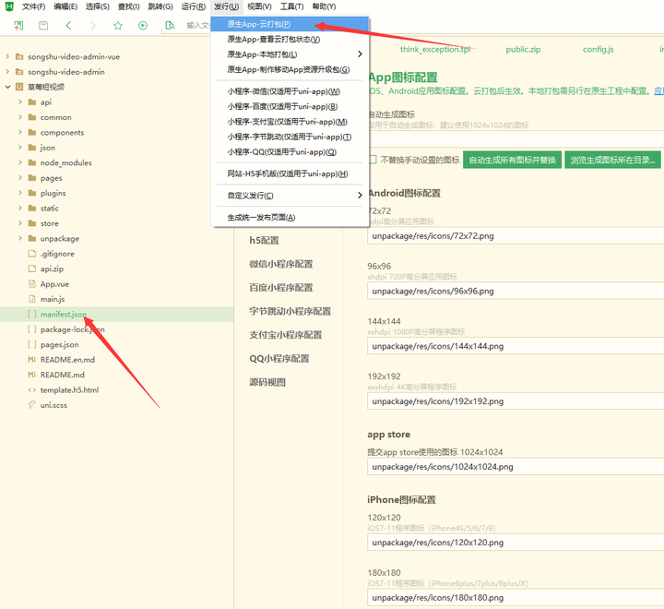The height and width of the screenshot is (609, 664).
Task: Click the songshu-video-admin-vue project folder icon
Action: 19,56
